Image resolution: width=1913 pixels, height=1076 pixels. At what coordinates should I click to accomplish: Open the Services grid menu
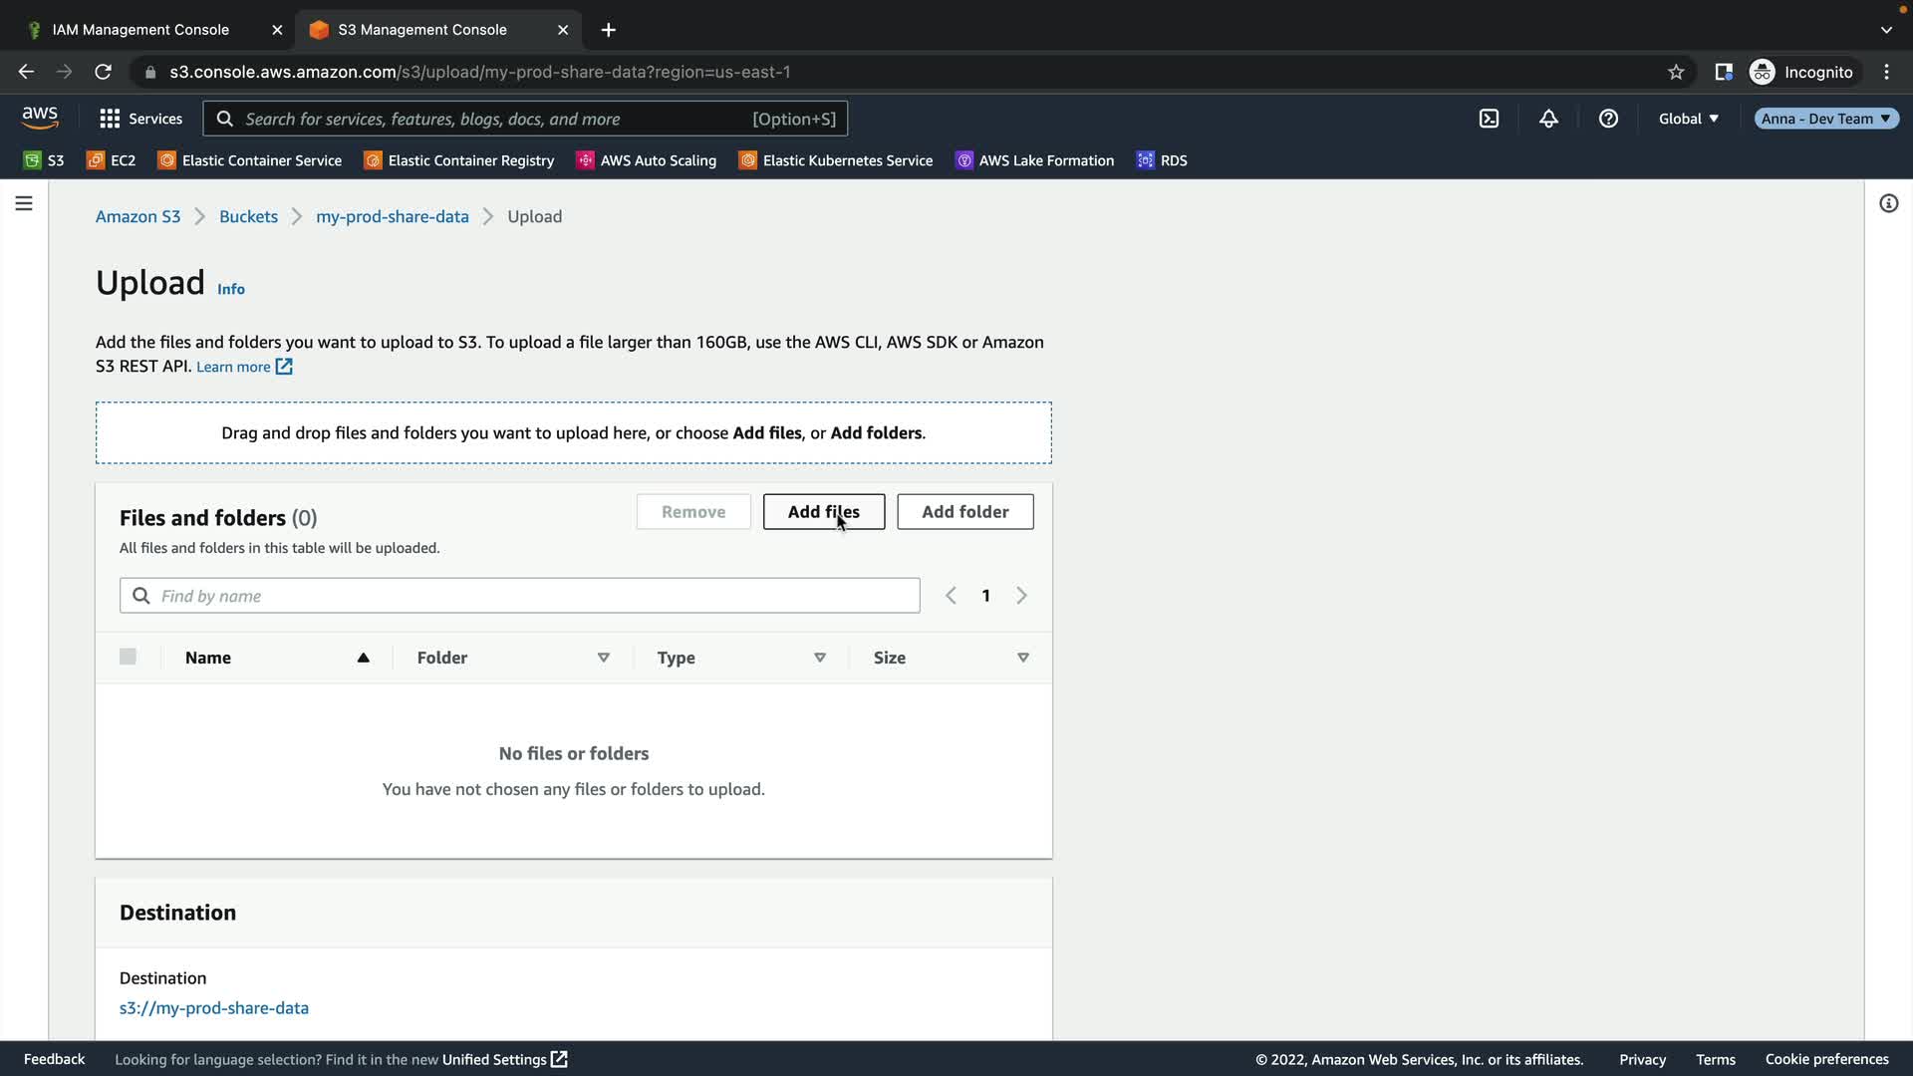tap(140, 119)
